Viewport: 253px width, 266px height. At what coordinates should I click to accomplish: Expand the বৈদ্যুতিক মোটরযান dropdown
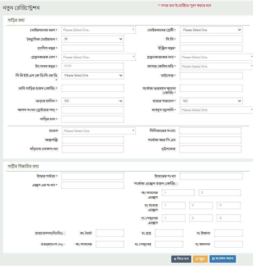(x=92, y=39)
